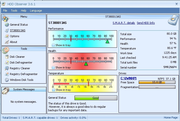Launch Disk Cleaner tool

(17, 57)
